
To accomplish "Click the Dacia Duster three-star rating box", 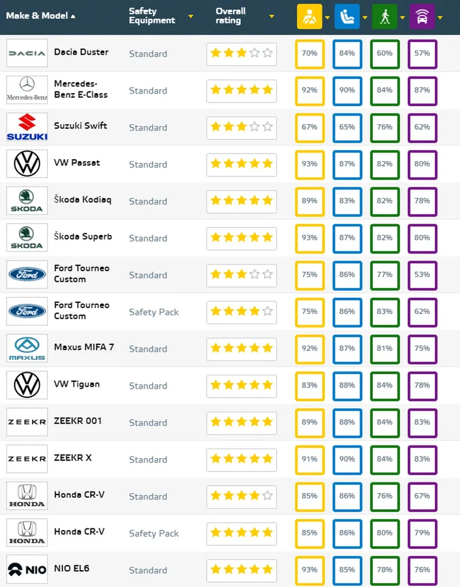I will (x=241, y=53).
